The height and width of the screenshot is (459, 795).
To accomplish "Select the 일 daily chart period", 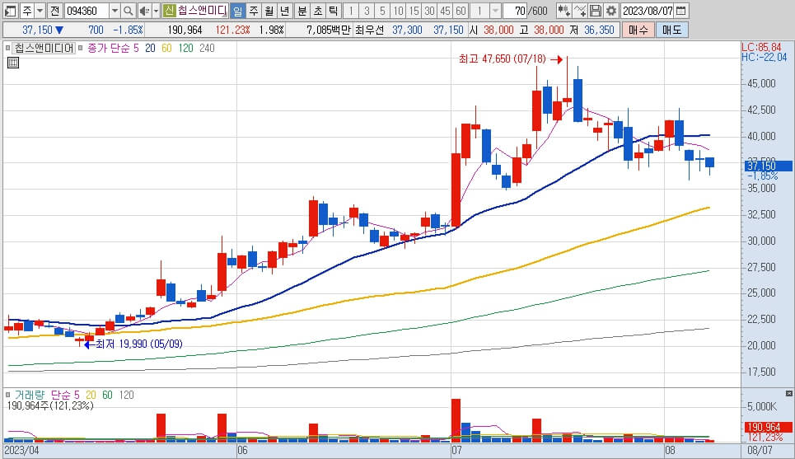I will [x=237, y=11].
